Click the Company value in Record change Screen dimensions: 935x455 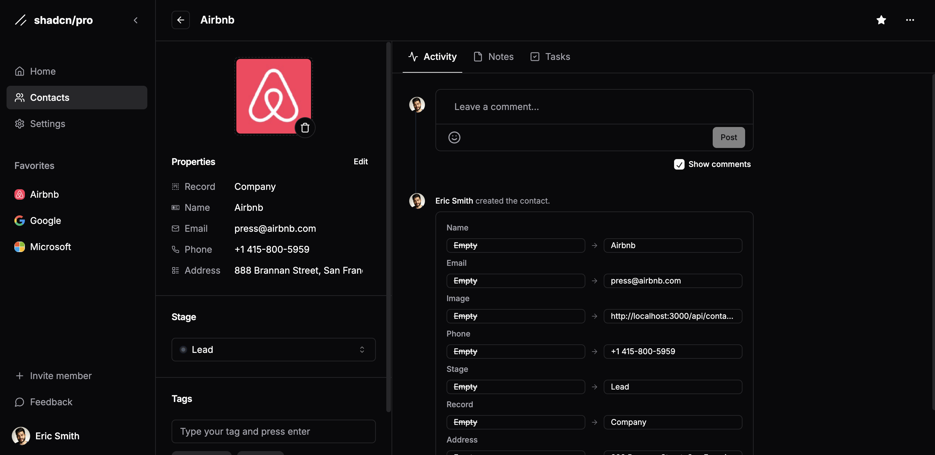click(672, 422)
